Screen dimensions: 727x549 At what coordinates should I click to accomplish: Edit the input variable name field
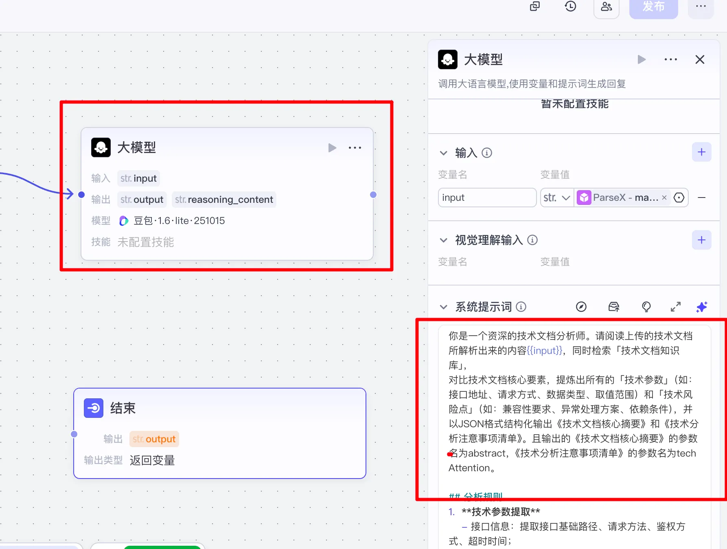(487, 198)
